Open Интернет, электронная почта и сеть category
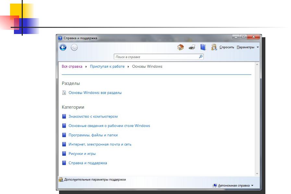 [x=100, y=144]
